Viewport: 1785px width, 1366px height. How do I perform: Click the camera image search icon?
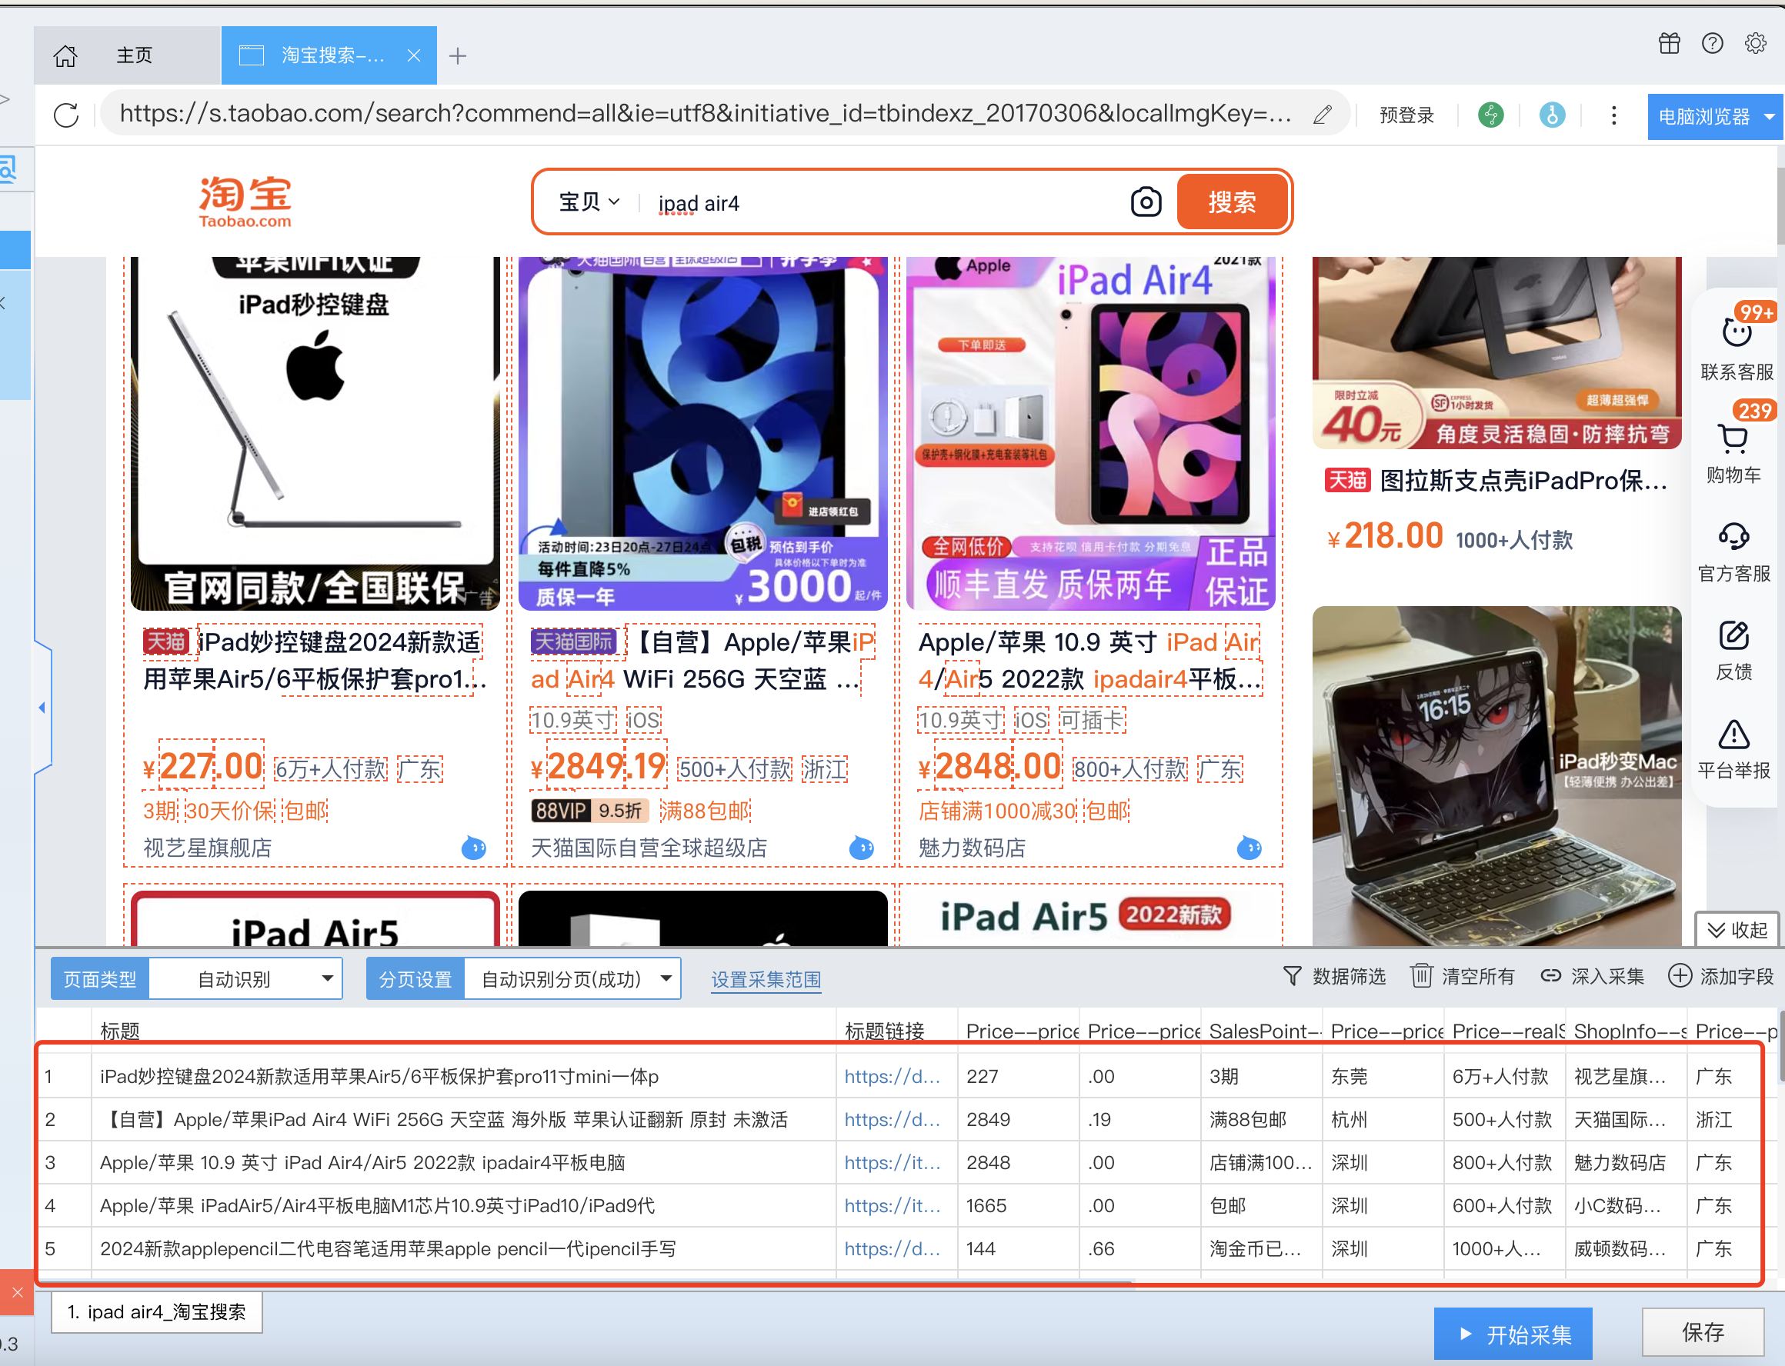[x=1145, y=202]
